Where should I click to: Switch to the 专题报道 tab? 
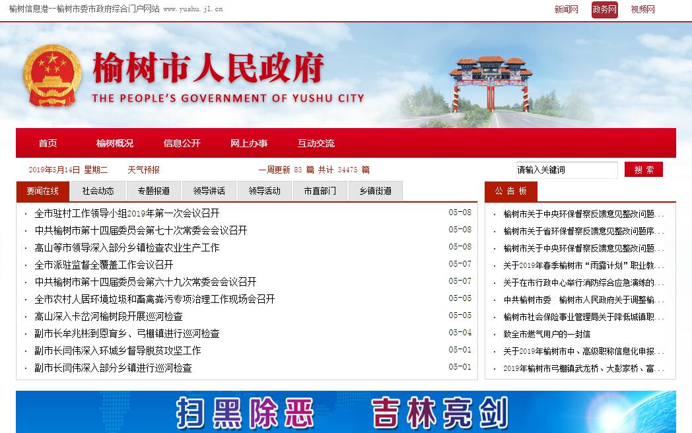(x=154, y=191)
